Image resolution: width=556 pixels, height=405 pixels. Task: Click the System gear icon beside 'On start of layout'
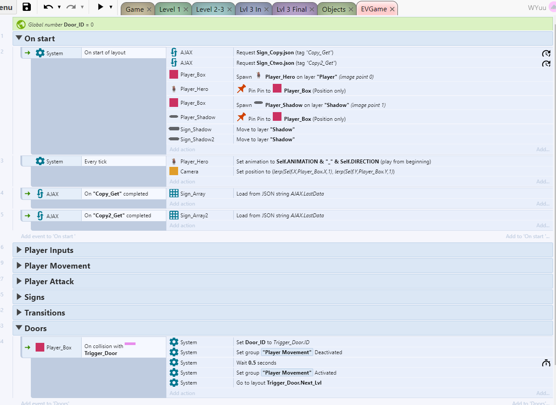coord(40,53)
